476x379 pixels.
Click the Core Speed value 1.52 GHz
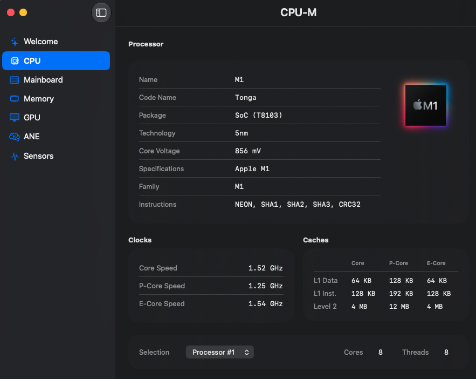tap(266, 268)
